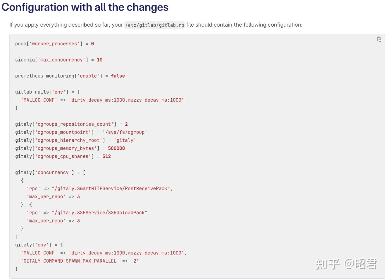This screenshot has height=280, width=387.
Task: Click the cgroups_hierarchy_root 'gitaly' value
Action: coord(125,140)
